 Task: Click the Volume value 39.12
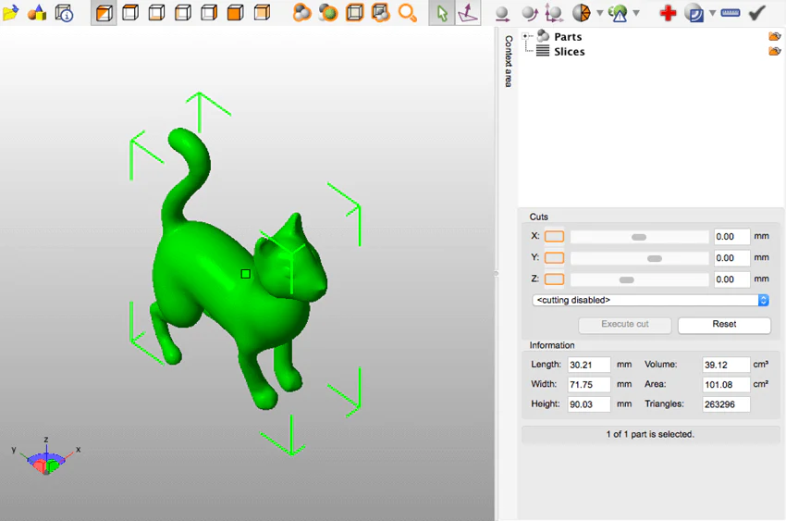[726, 365]
